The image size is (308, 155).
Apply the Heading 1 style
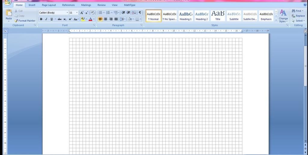coord(186,16)
